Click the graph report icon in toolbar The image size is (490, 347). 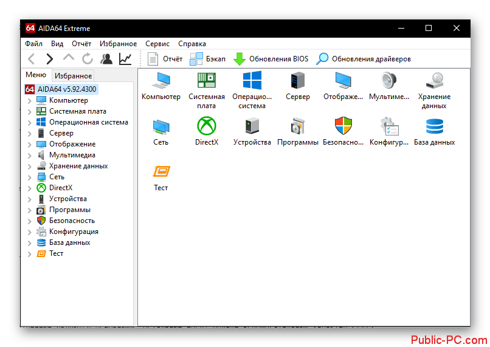click(x=125, y=59)
